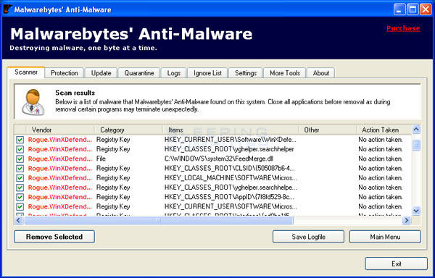Toggle checkbox for HKEY_CLASSES_ROOT\CLSID row
This screenshot has height=278, width=435.
tap(20, 169)
